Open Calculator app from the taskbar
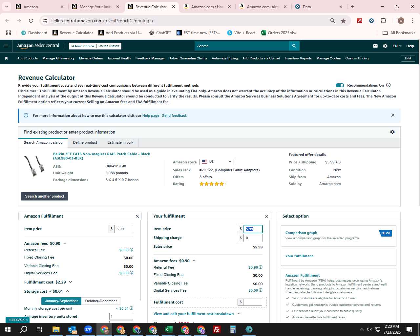420x336 pixels. (x=233, y=329)
